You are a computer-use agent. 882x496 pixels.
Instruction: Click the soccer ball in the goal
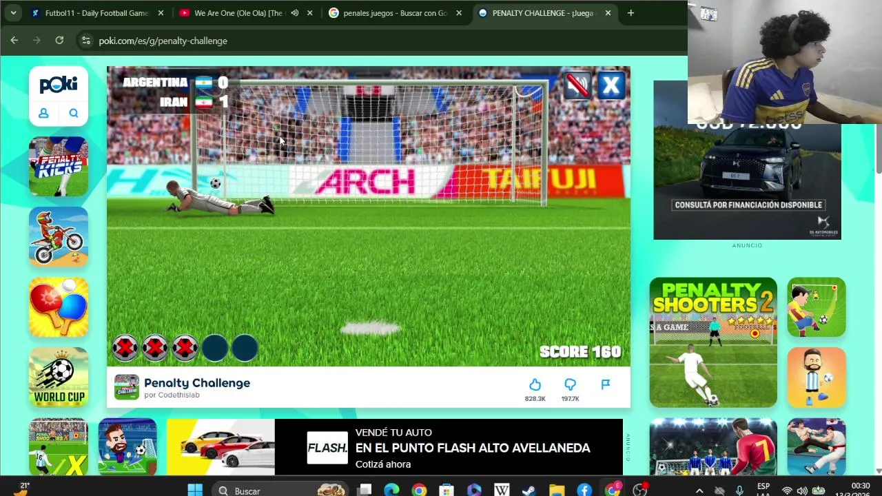tap(215, 183)
